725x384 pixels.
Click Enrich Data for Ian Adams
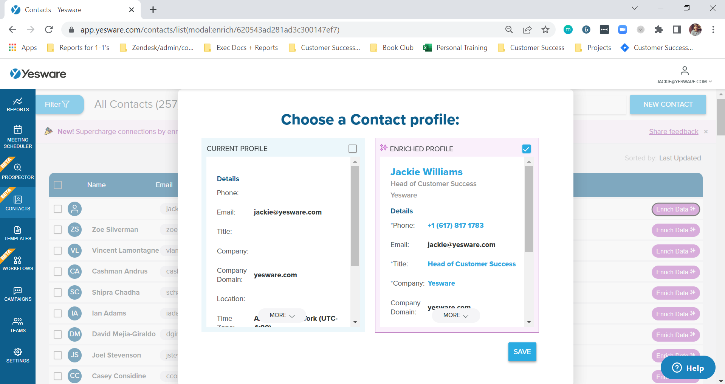(675, 314)
